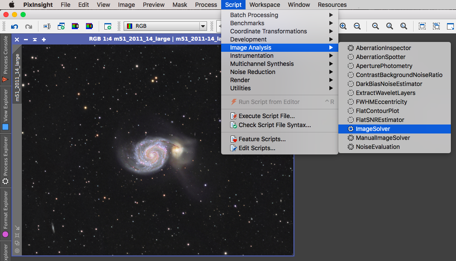The image size is (456, 261).
Task: Click the Undo arrow in the toolbar
Action: [15, 27]
